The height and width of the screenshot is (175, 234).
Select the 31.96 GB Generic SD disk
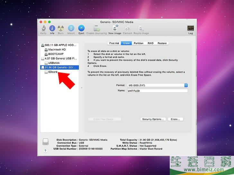click(x=59, y=67)
